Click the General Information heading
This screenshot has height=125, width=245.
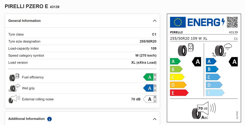point(24,21)
